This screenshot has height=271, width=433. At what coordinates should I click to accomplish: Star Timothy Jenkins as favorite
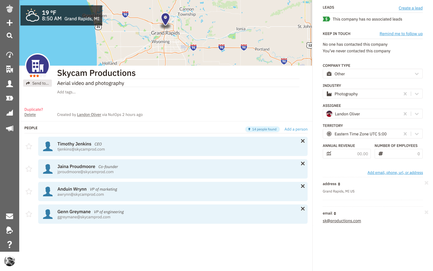[29, 146]
